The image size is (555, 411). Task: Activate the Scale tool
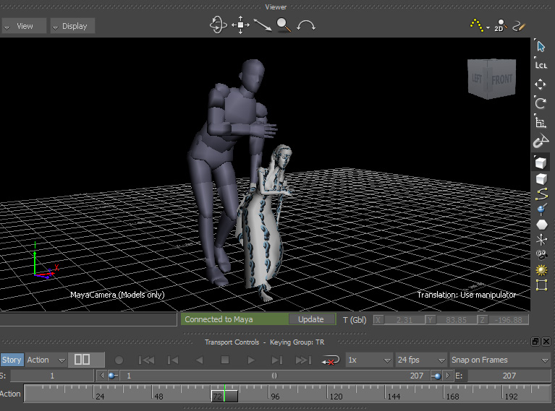coord(541,122)
